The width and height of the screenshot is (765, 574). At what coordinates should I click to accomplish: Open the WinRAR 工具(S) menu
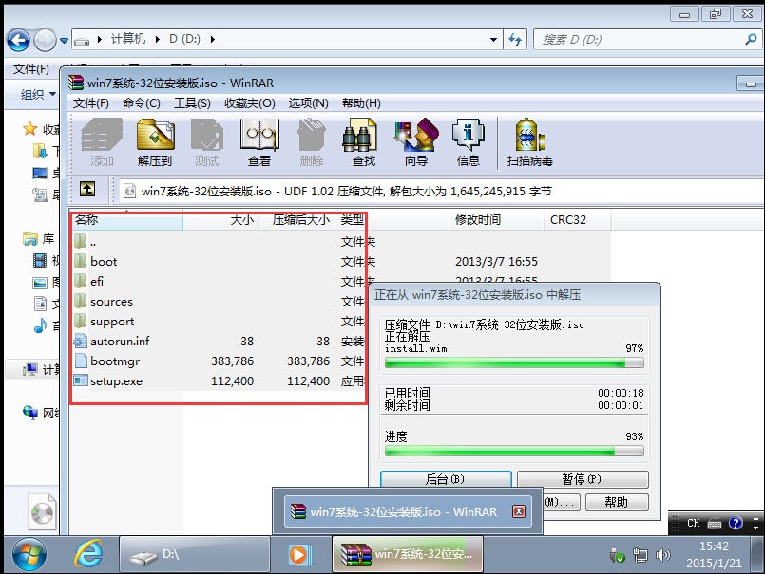pos(192,103)
